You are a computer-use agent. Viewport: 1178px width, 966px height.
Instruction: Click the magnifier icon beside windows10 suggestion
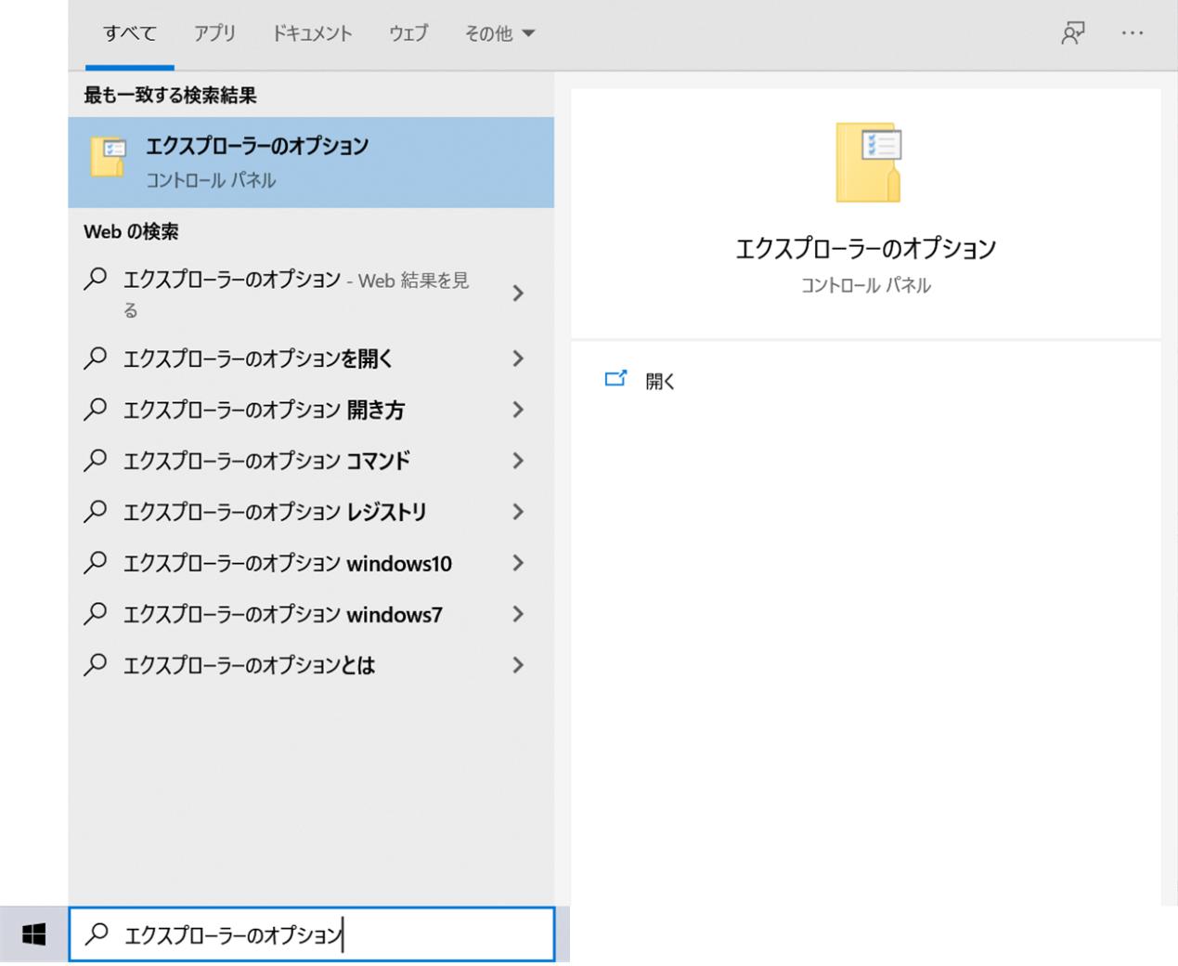95,563
